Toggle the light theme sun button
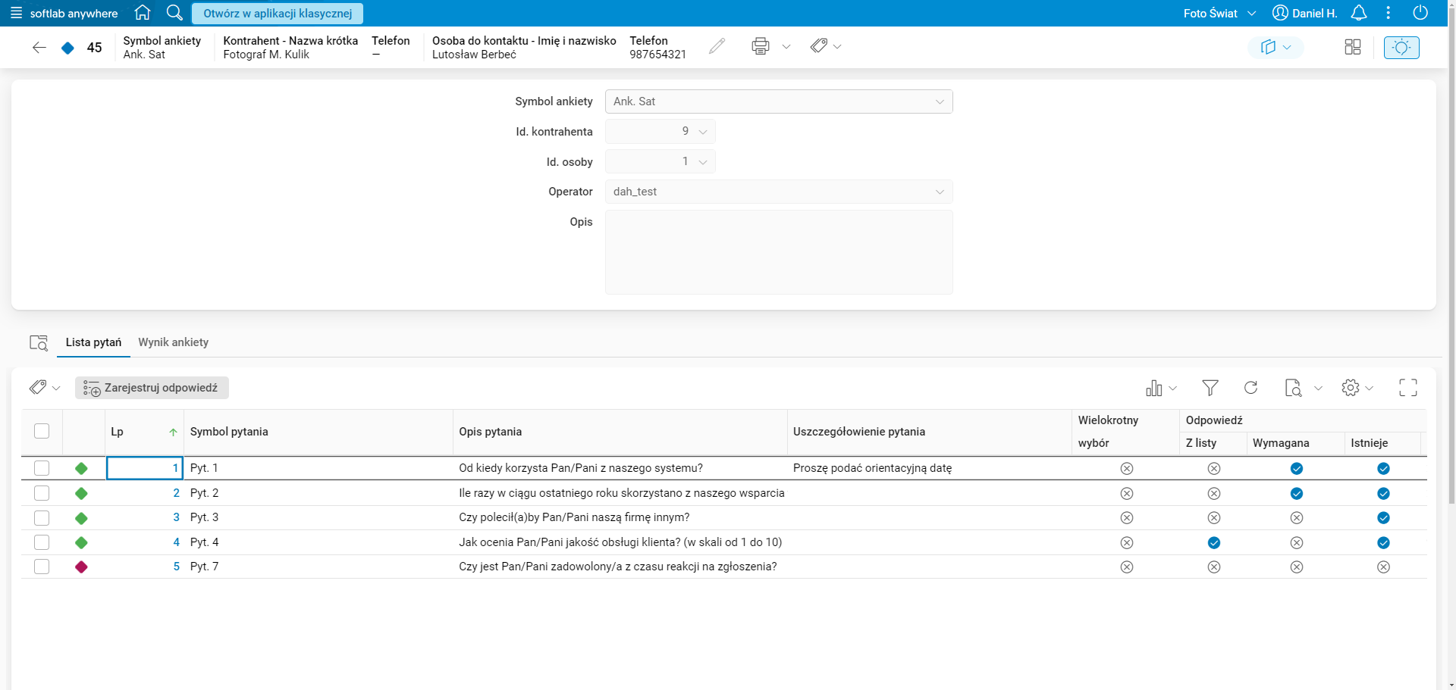The width and height of the screenshot is (1456, 690). pos(1401,47)
